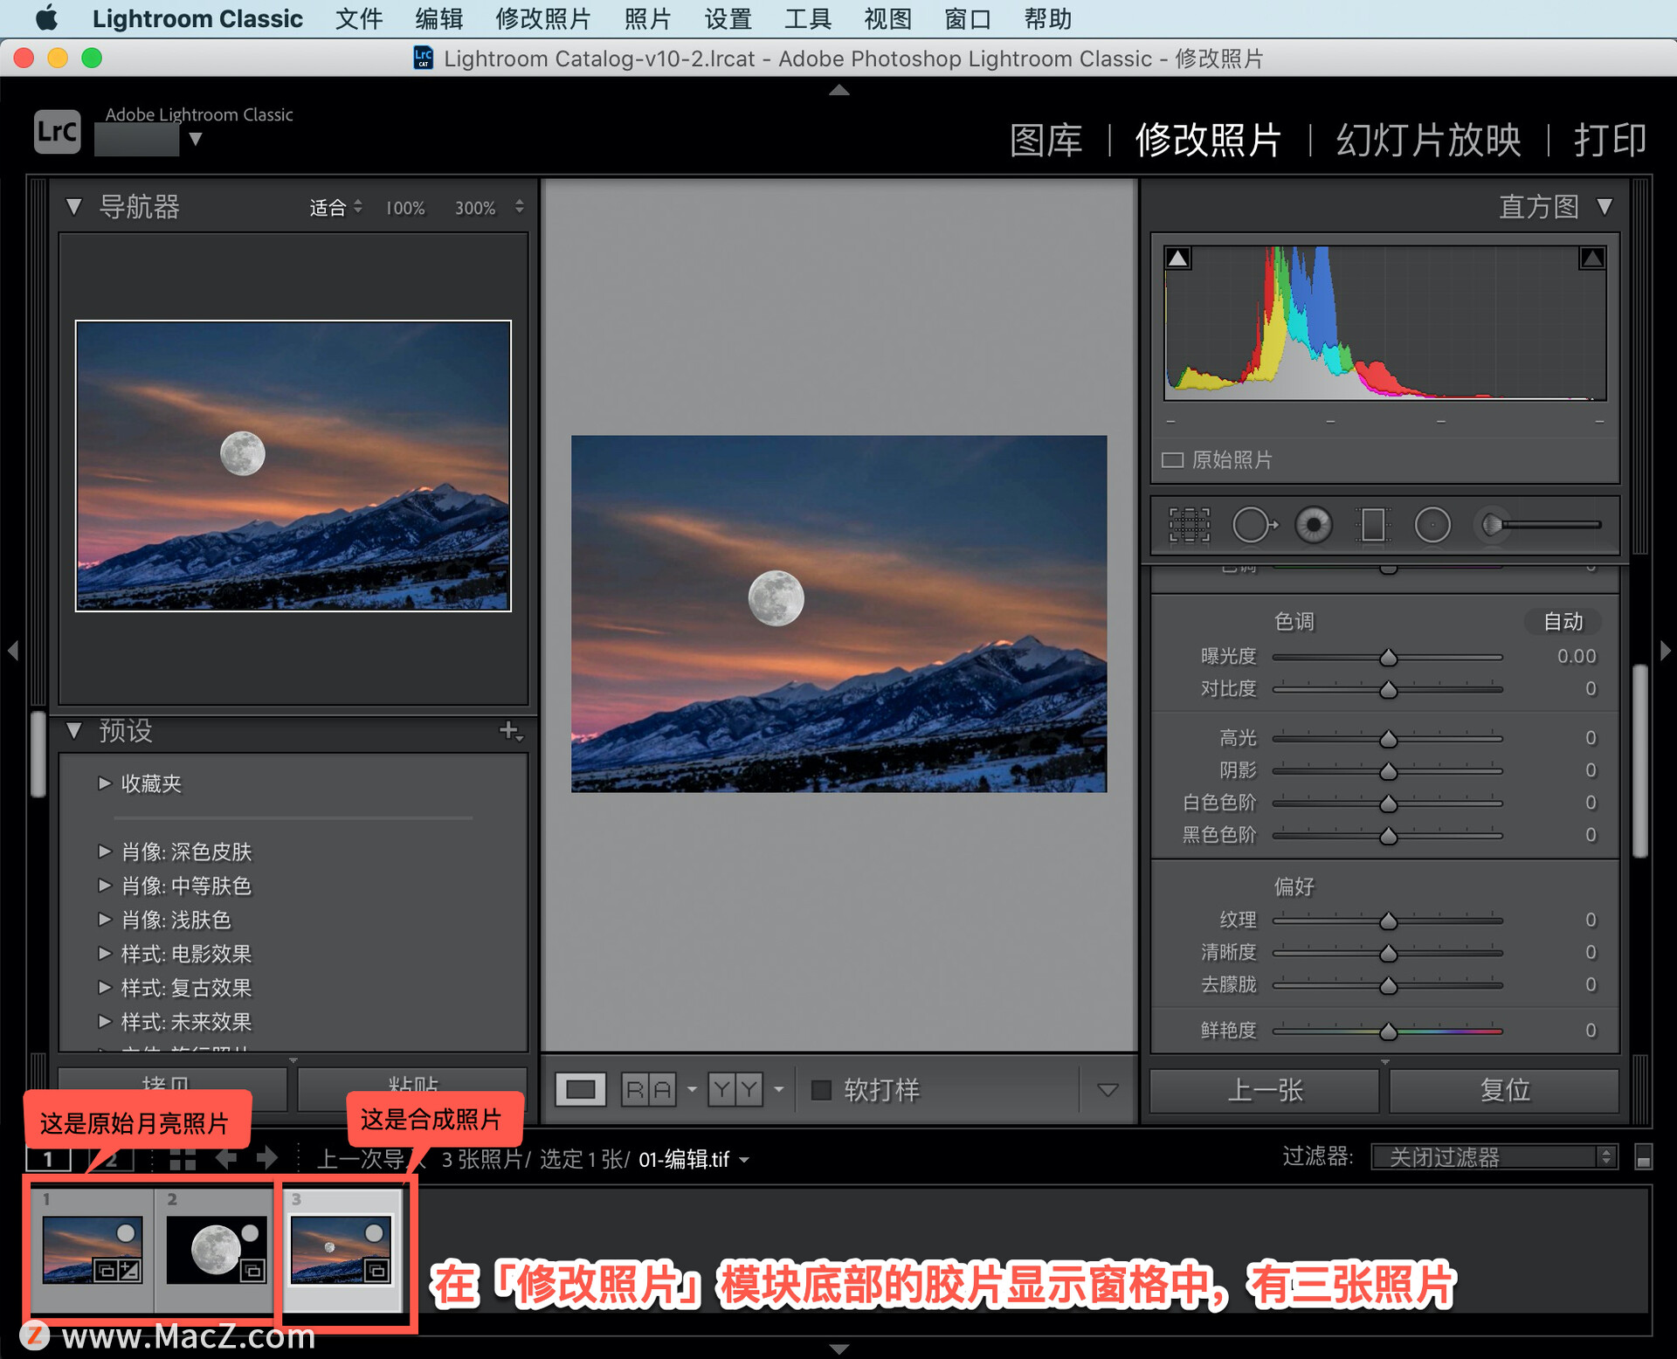The width and height of the screenshot is (1677, 1359).
Task: Click the right panel scrollbar
Action: pos(1640,760)
